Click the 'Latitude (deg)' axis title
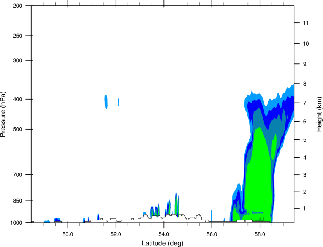Image resolution: width=323 pixels, height=247 pixels. [162, 243]
